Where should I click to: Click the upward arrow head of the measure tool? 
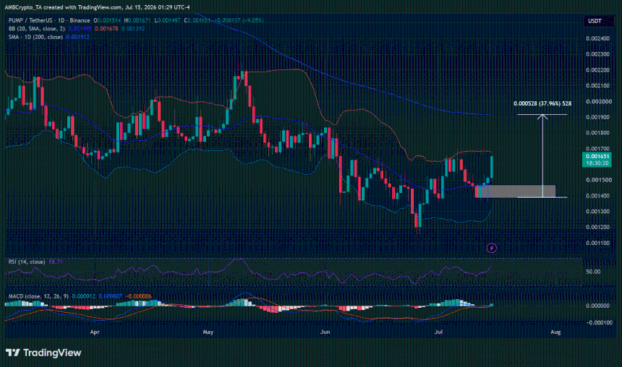[542, 116]
